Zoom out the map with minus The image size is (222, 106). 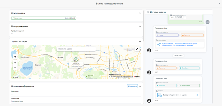click(x=15, y=67)
